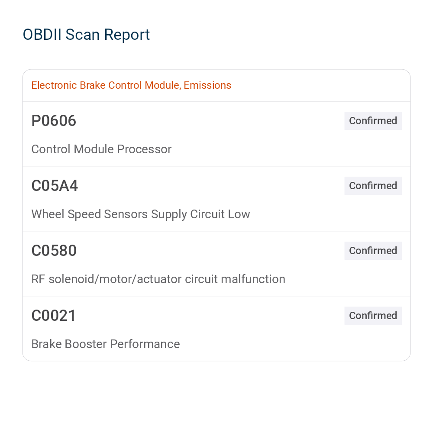The height and width of the screenshot is (433, 433).
Task: Click the Electronic Brake Control Module text
Action: click(x=105, y=85)
